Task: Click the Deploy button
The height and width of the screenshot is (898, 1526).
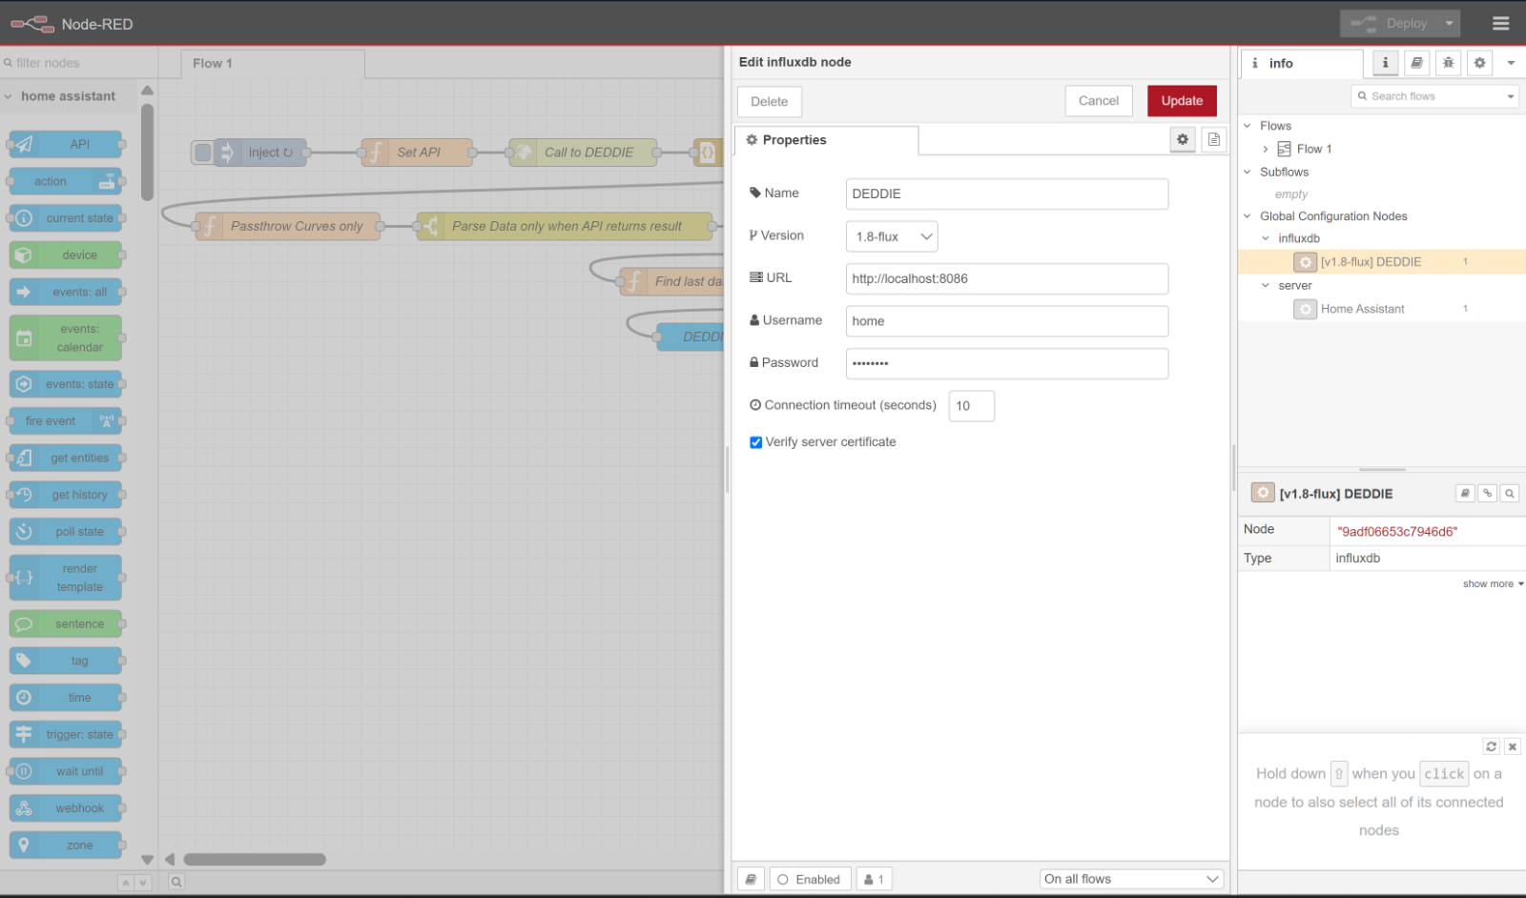Action: tap(1389, 23)
